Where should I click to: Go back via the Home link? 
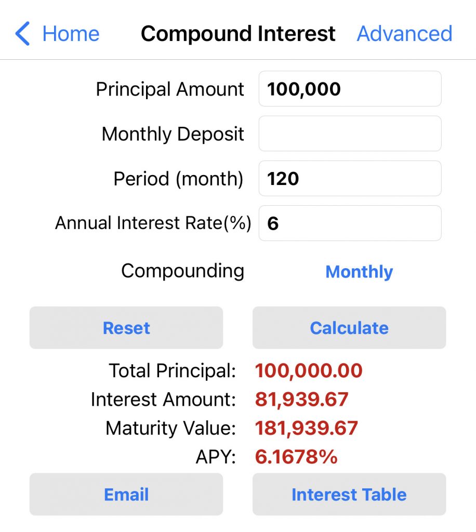click(x=71, y=34)
